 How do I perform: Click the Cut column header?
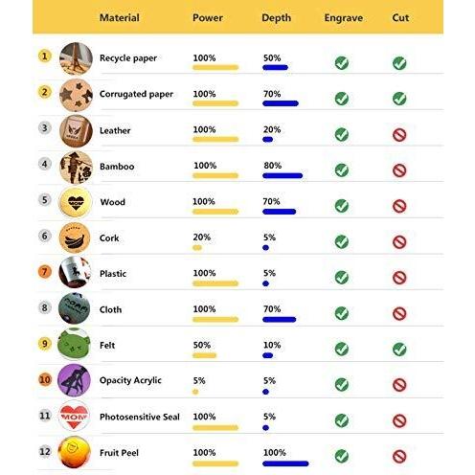400,17
